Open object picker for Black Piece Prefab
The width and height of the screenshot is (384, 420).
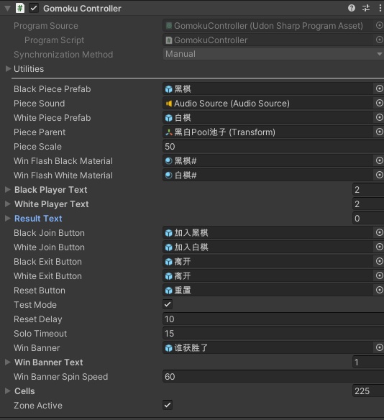coord(379,88)
